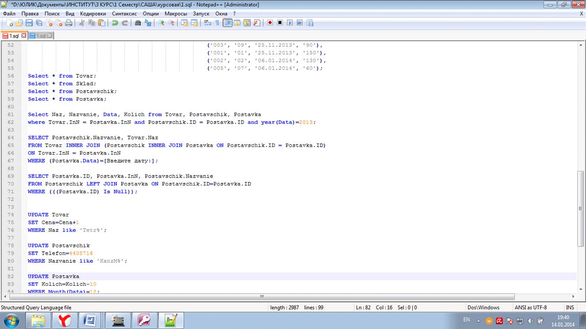Open Find with the binoculars icon

[x=138, y=23]
